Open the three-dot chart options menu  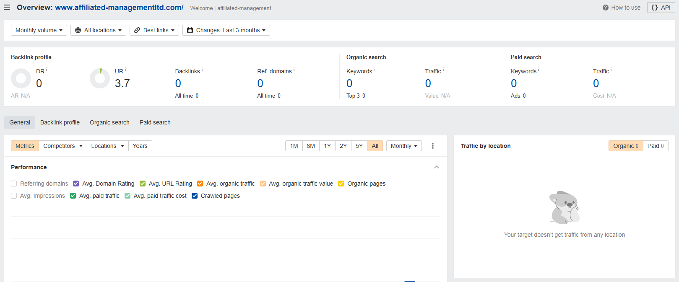pos(433,146)
